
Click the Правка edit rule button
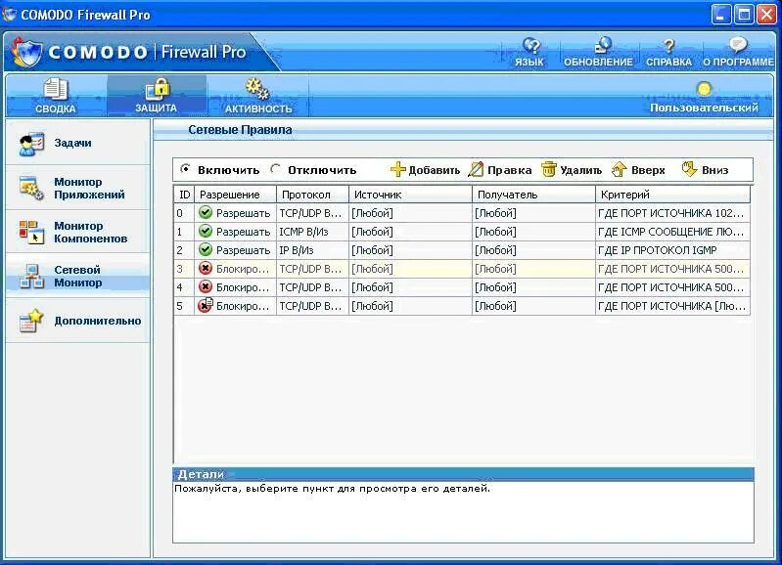500,170
